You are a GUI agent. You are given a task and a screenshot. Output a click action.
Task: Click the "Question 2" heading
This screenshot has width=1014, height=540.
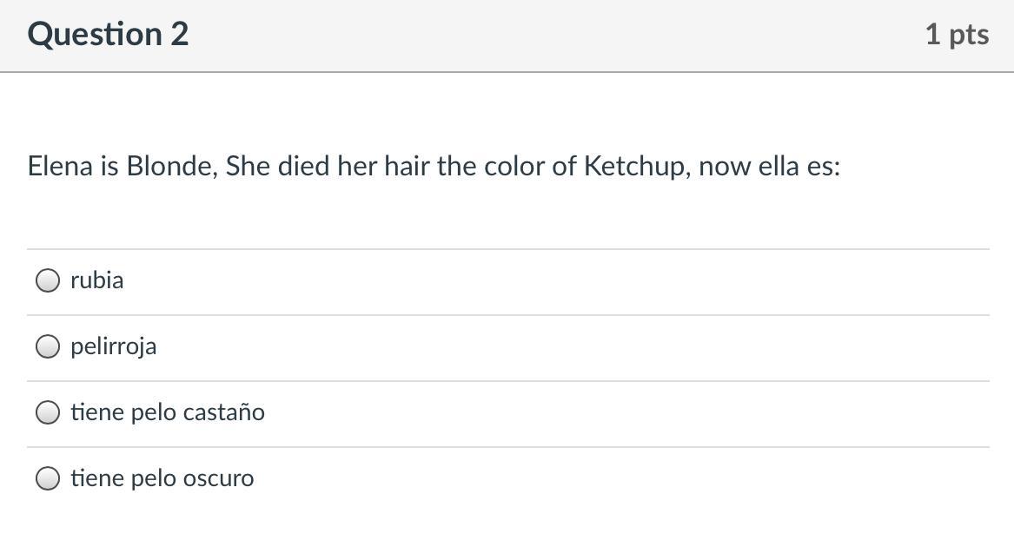(x=108, y=35)
